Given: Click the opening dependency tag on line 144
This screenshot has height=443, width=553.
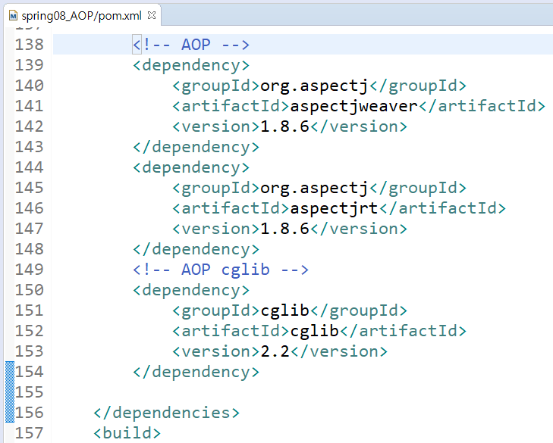Looking at the screenshot, I should [191, 167].
